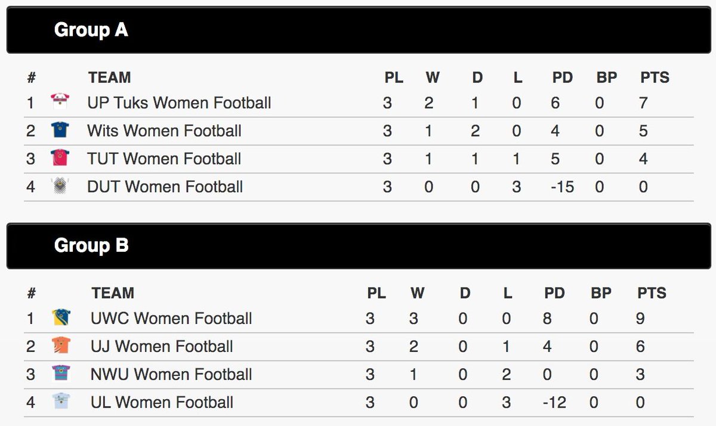Open UP Tuks Women Football team link
This screenshot has height=426, width=716.
click(x=179, y=103)
